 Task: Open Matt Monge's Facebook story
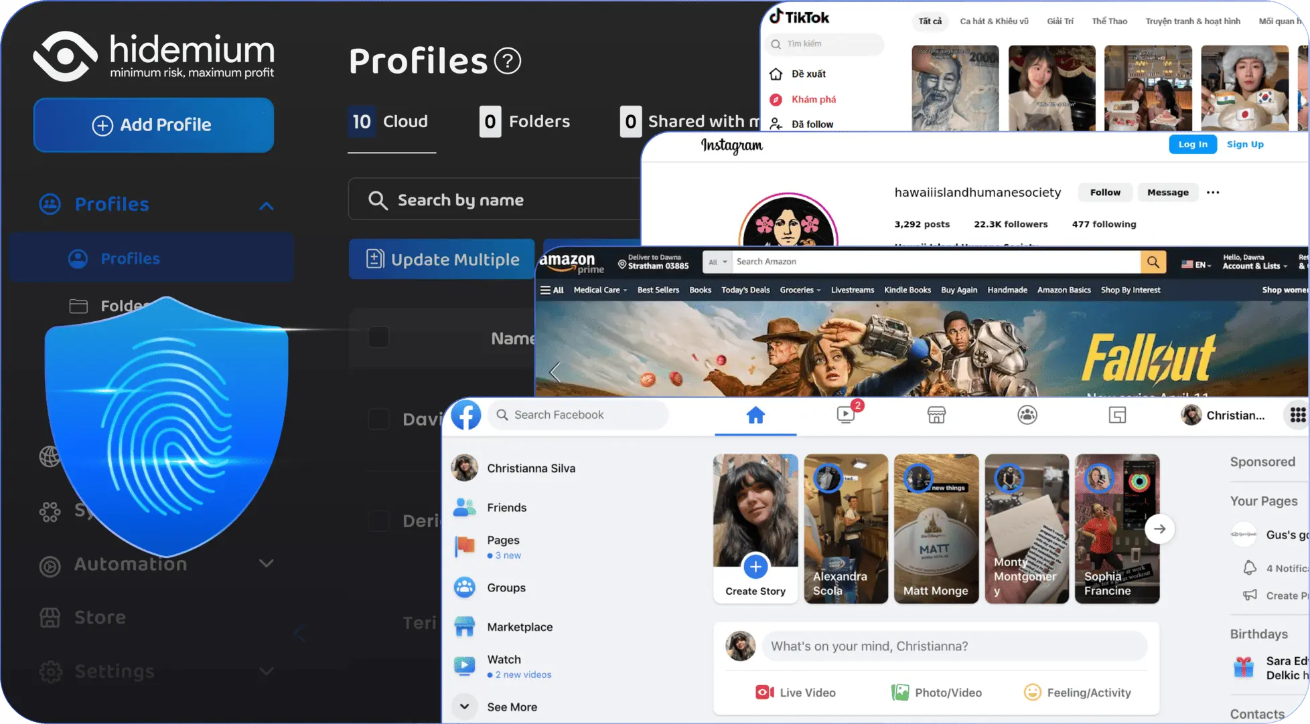point(936,529)
